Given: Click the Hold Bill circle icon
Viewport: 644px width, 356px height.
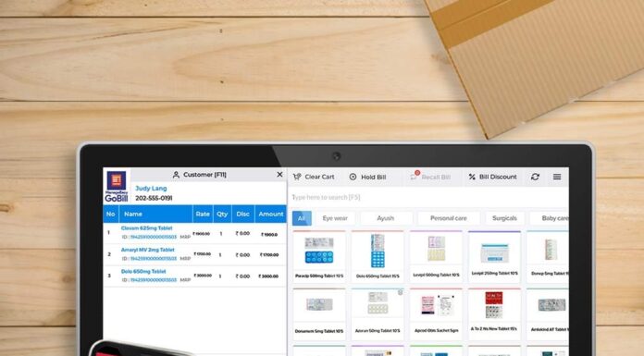Looking at the screenshot, I should click(x=353, y=177).
